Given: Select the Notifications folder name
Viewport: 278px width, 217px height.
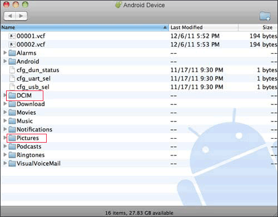Looking at the screenshot, I should [x=34, y=129].
